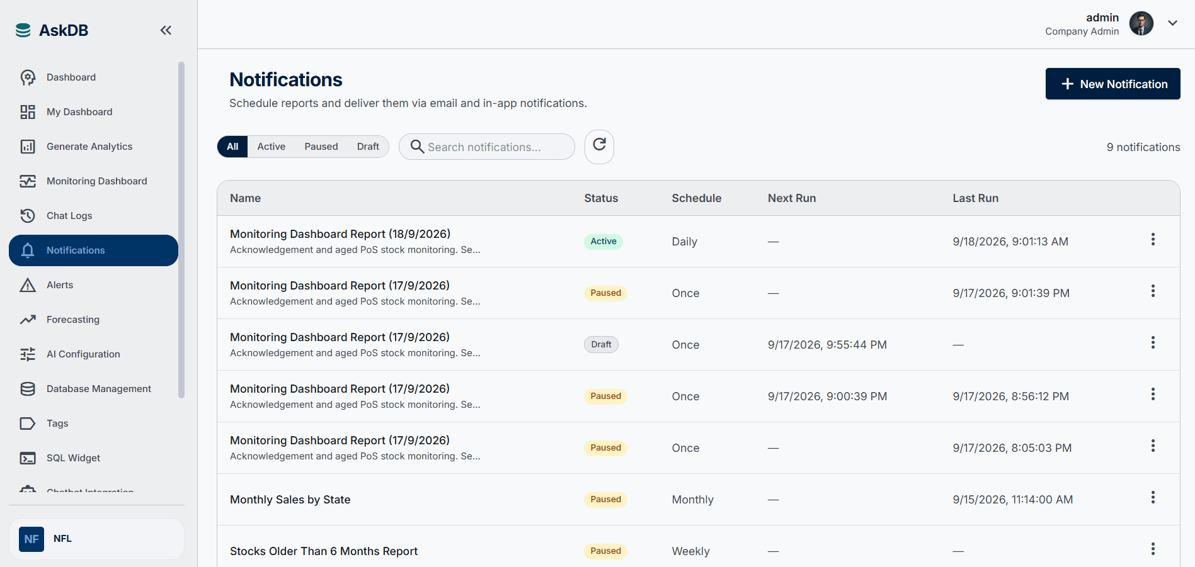Select the Weekly schedule cell
Image resolution: width=1195 pixels, height=567 pixels.
(690, 551)
